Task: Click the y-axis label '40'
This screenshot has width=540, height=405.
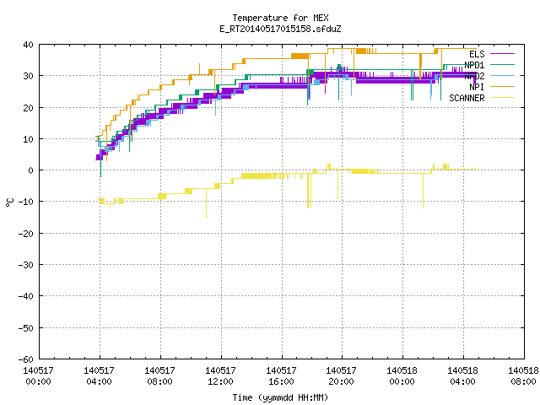Action: [28, 45]
